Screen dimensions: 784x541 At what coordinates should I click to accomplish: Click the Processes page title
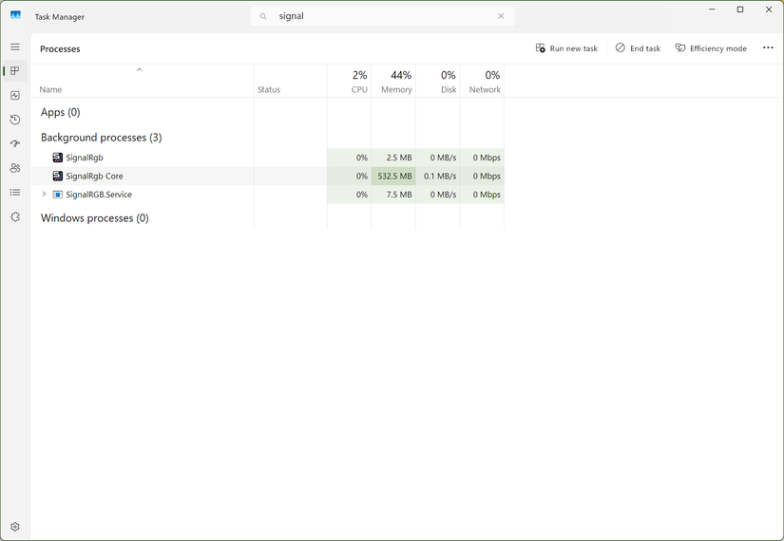(x=60, y=49)
